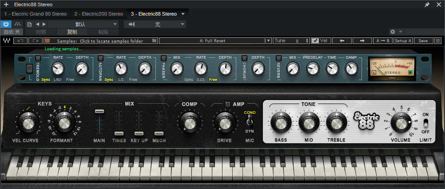Screen dimensions: 445x189
Task: Click the Main mix fader
Action: click(99, 111)
